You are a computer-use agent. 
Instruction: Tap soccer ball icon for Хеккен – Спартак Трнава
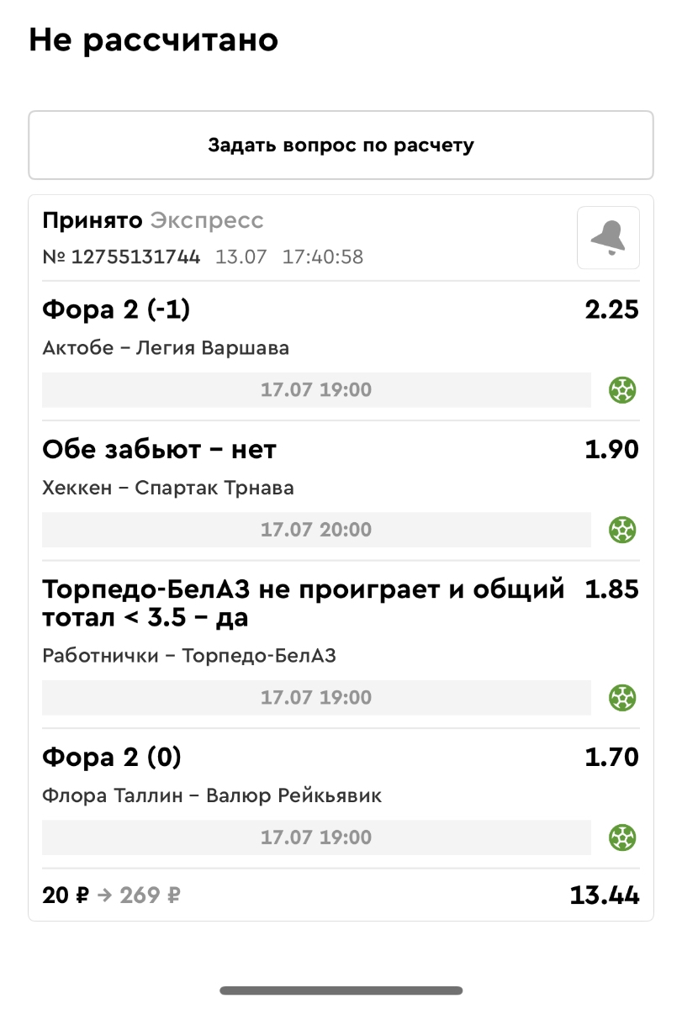(x=622, y=530)
